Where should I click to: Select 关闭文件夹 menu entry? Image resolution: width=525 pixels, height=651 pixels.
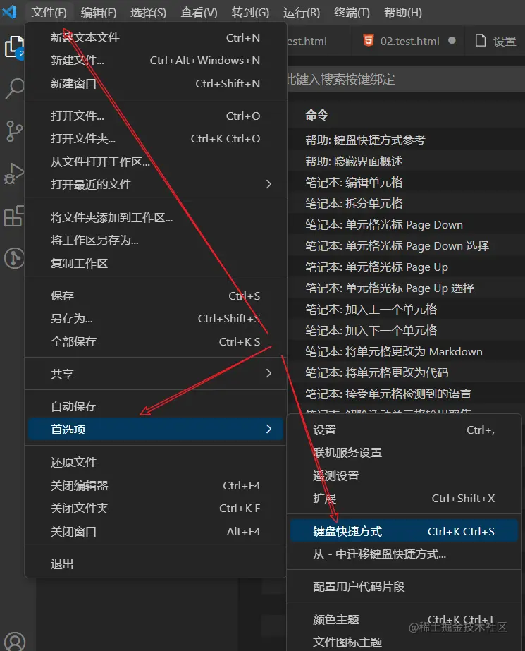pos(156,509)
